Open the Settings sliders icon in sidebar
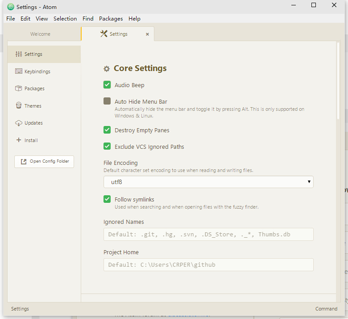348x319 pixels. point(18,54)
